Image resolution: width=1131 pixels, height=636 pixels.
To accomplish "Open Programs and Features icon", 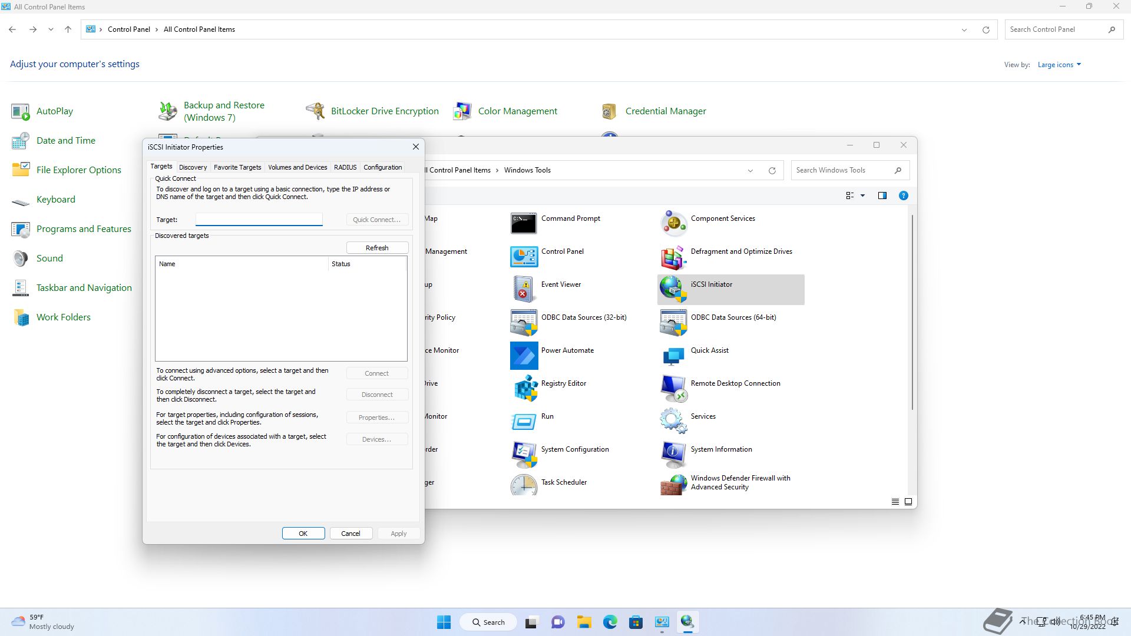I will click(21, 229).
